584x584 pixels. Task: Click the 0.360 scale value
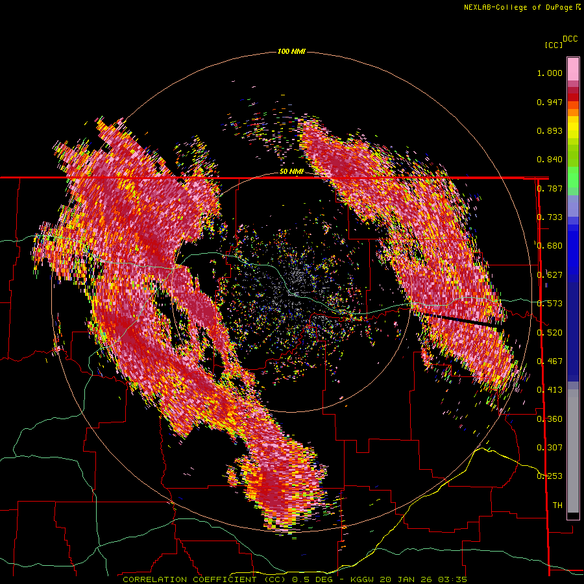550,419
